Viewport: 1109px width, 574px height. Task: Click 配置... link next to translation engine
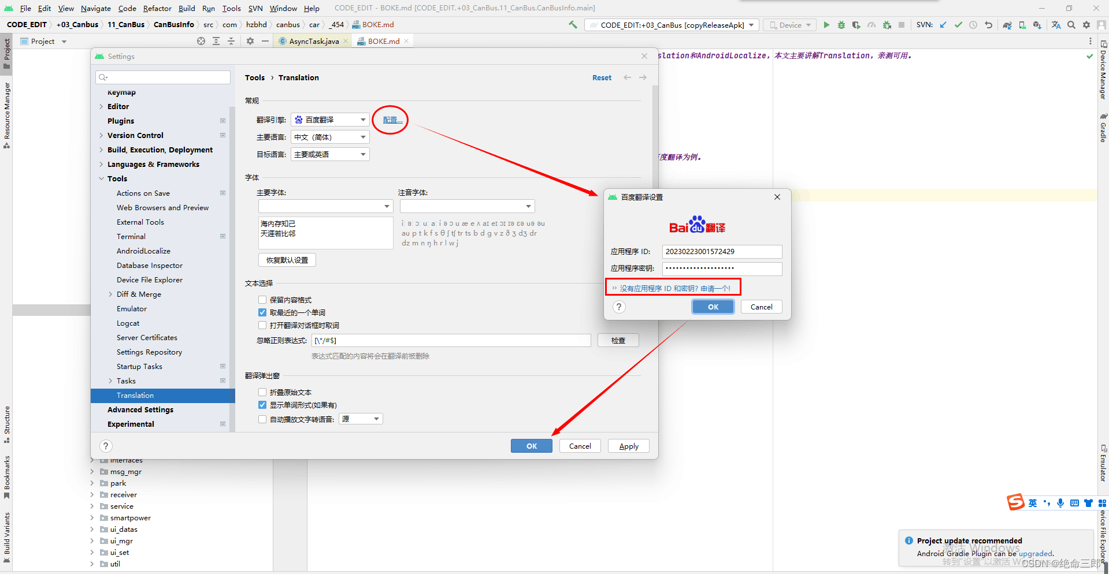392,120
